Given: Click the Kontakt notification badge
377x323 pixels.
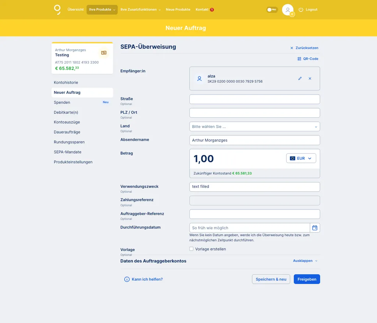Looking at the screenshot, I should tap(212, 10).
